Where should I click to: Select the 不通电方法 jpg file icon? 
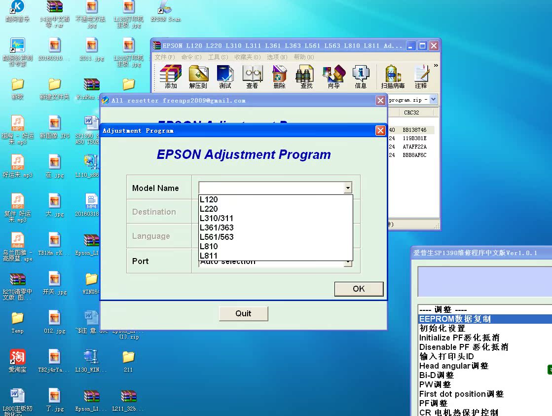click(91, 14)
